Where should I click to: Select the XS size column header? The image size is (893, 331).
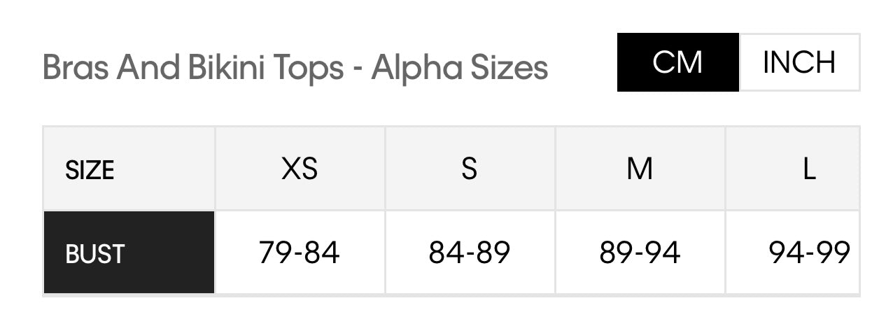coord(300,169)
